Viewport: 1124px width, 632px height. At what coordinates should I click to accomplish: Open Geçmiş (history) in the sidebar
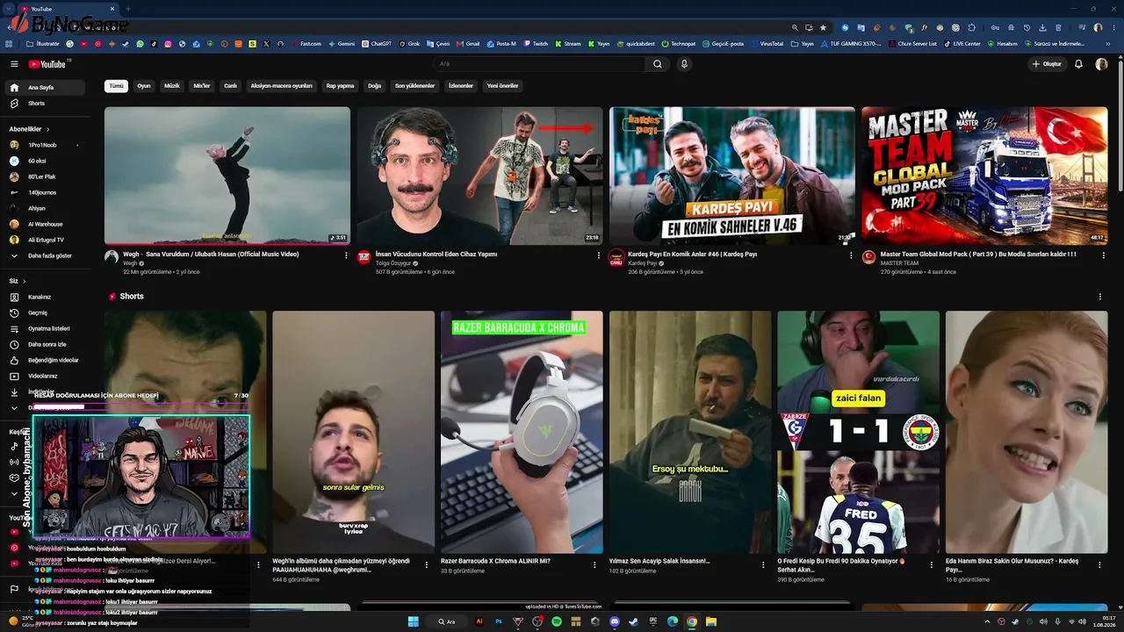[x=44, y=312]
